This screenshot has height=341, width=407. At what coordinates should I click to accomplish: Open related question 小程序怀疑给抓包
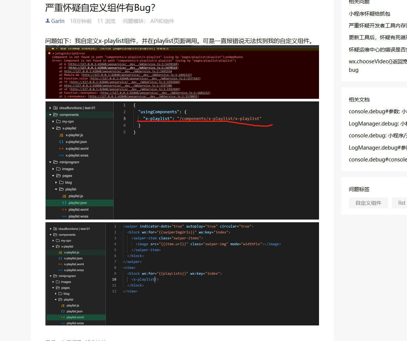point(369,14)
